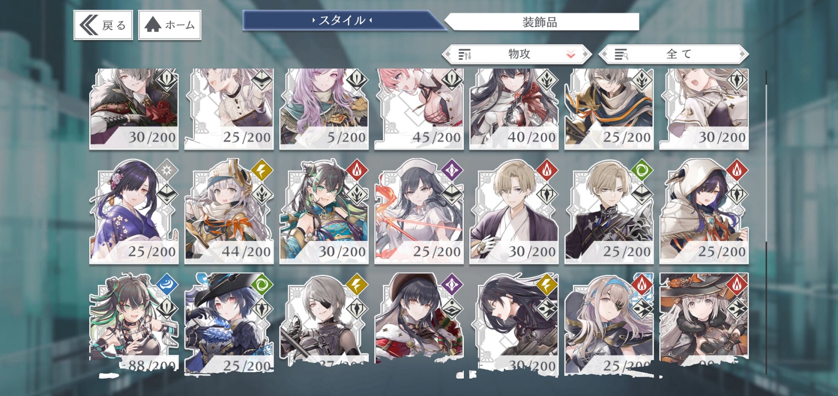Open the 物攻 sort dropdown
This screenshot has height=396, width=838.
pos(517,54)
